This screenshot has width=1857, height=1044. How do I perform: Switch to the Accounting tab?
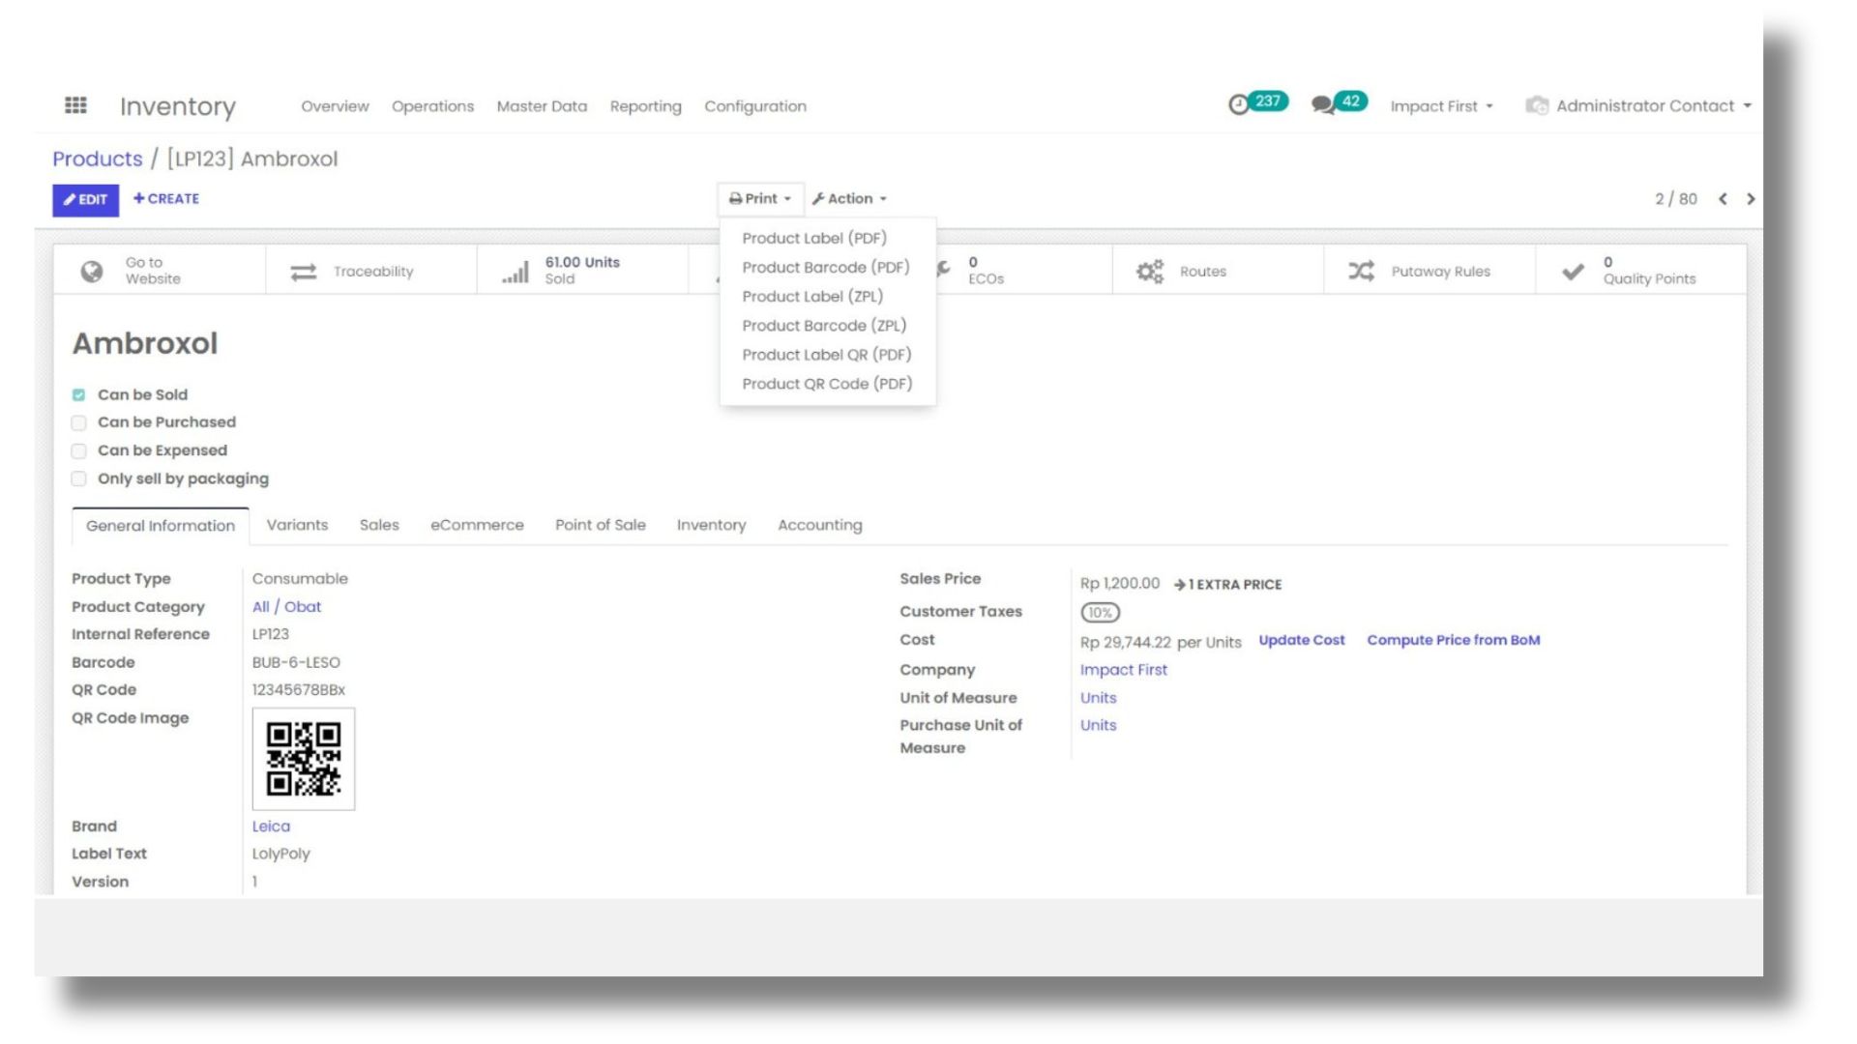[x=819, y=525]
